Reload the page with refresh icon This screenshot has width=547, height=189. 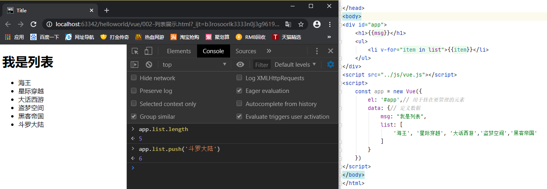point(34,24)
